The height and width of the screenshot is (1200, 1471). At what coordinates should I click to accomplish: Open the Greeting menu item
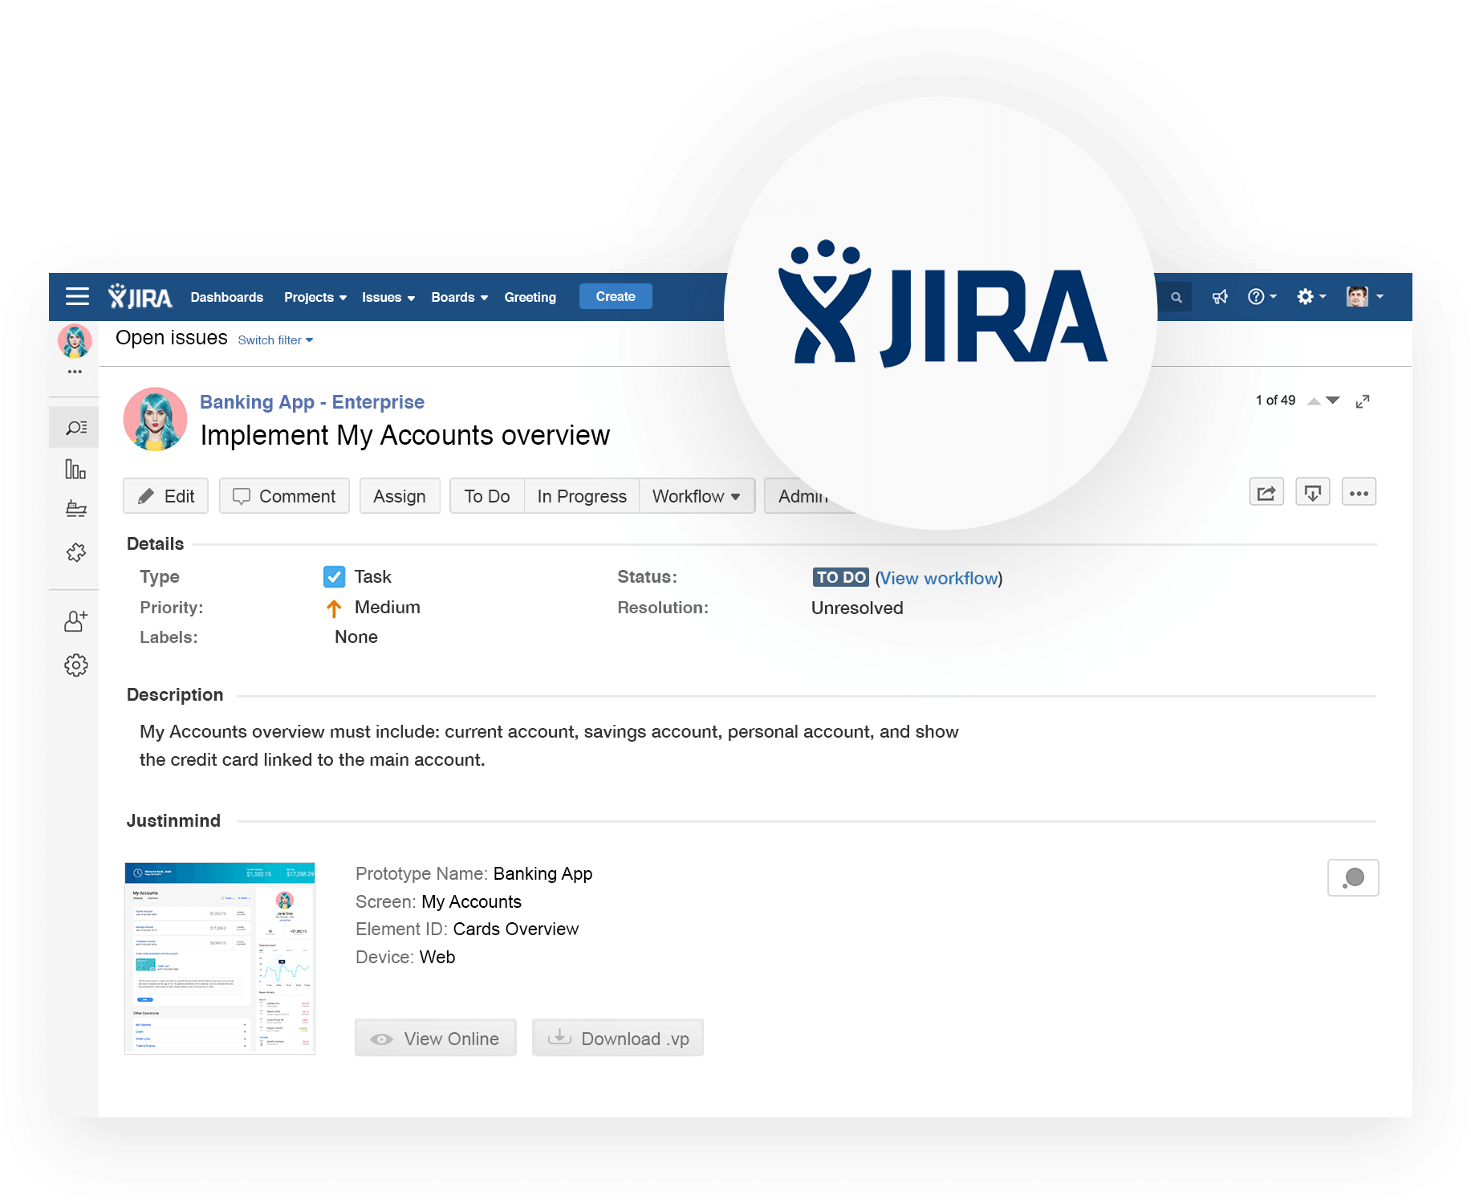point(530,297)
